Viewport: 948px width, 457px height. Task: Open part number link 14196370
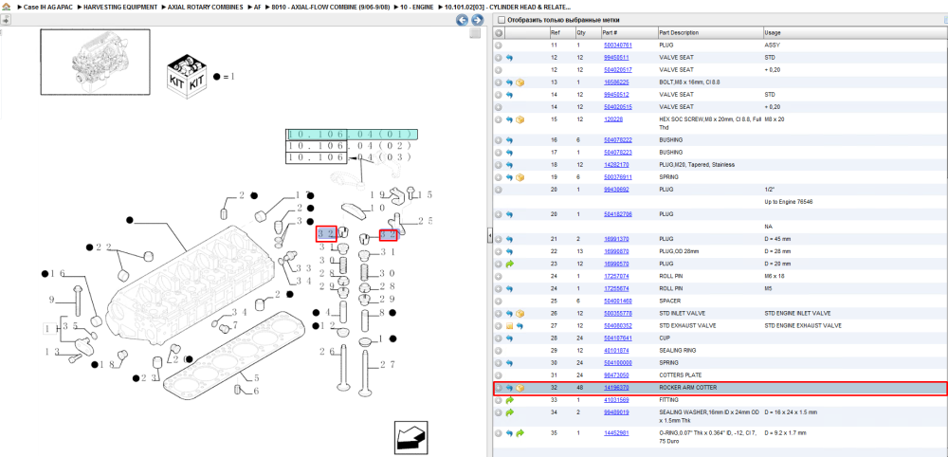(616, 388)
